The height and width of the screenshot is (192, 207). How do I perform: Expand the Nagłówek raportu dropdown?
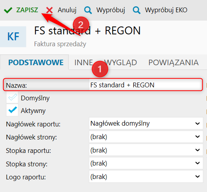[146, 124]
